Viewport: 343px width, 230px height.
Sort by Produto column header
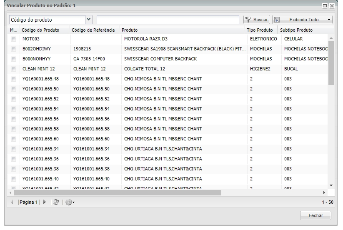182,30
